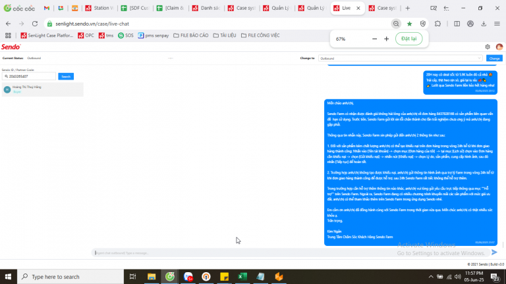
Task: Open the tab search icon in title bar
Action: pos(434,8)
